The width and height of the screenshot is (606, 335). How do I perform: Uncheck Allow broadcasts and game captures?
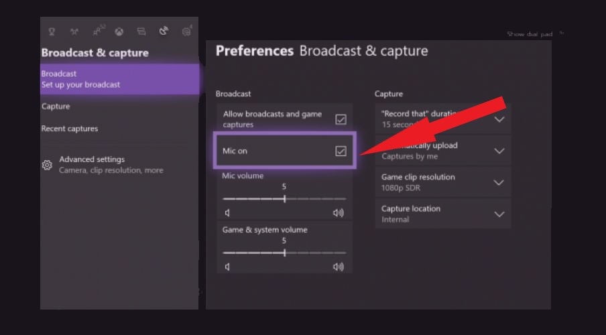pyautogui.click(x=341, y=119)
